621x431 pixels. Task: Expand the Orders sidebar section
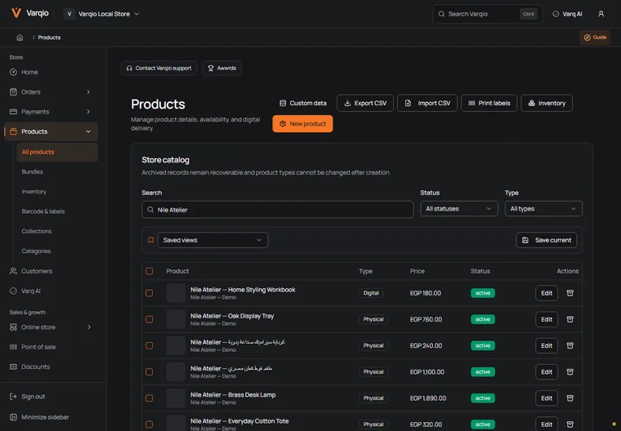(88, 91)
